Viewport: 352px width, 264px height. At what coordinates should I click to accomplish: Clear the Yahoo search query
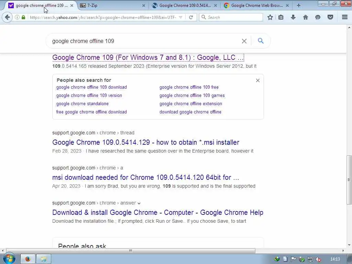[244, 41]
